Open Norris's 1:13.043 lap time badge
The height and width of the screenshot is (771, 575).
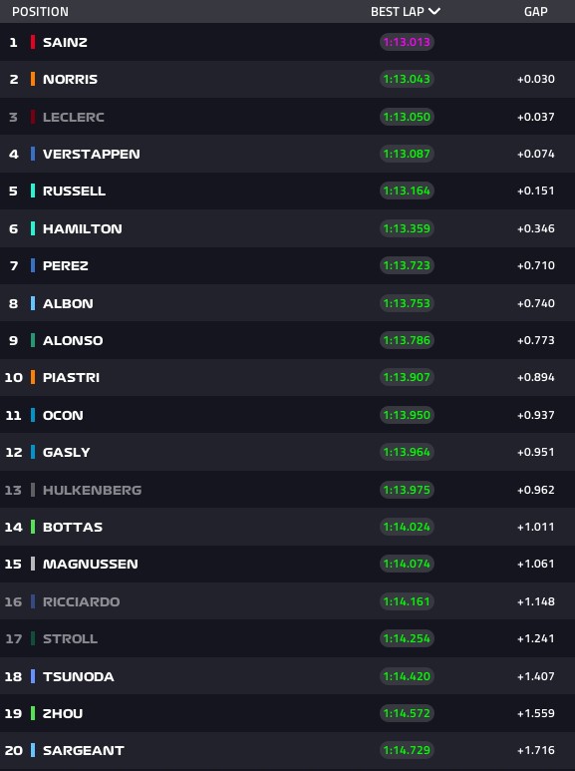coord(407,79)
